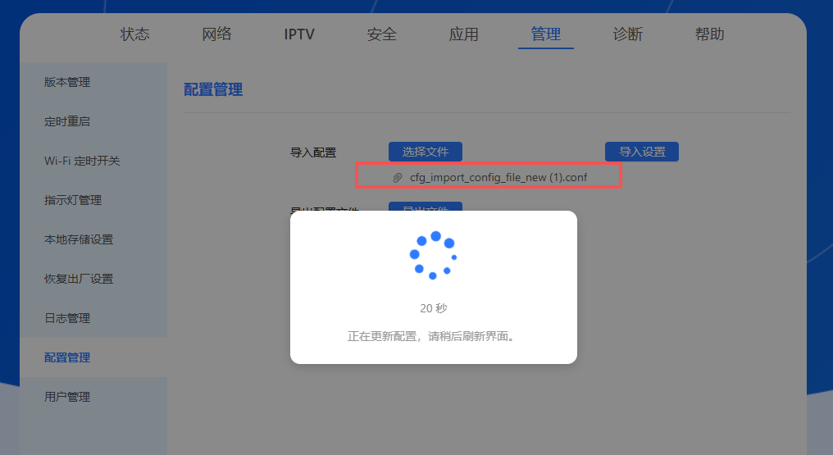
Task: Click the 导入设置 button
Action: pos(642,152)
